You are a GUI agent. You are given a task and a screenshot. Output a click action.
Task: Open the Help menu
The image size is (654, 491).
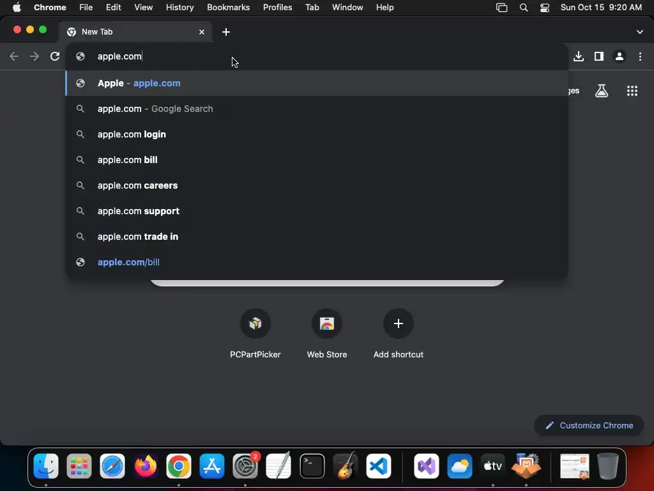click(x=385, y=7)
